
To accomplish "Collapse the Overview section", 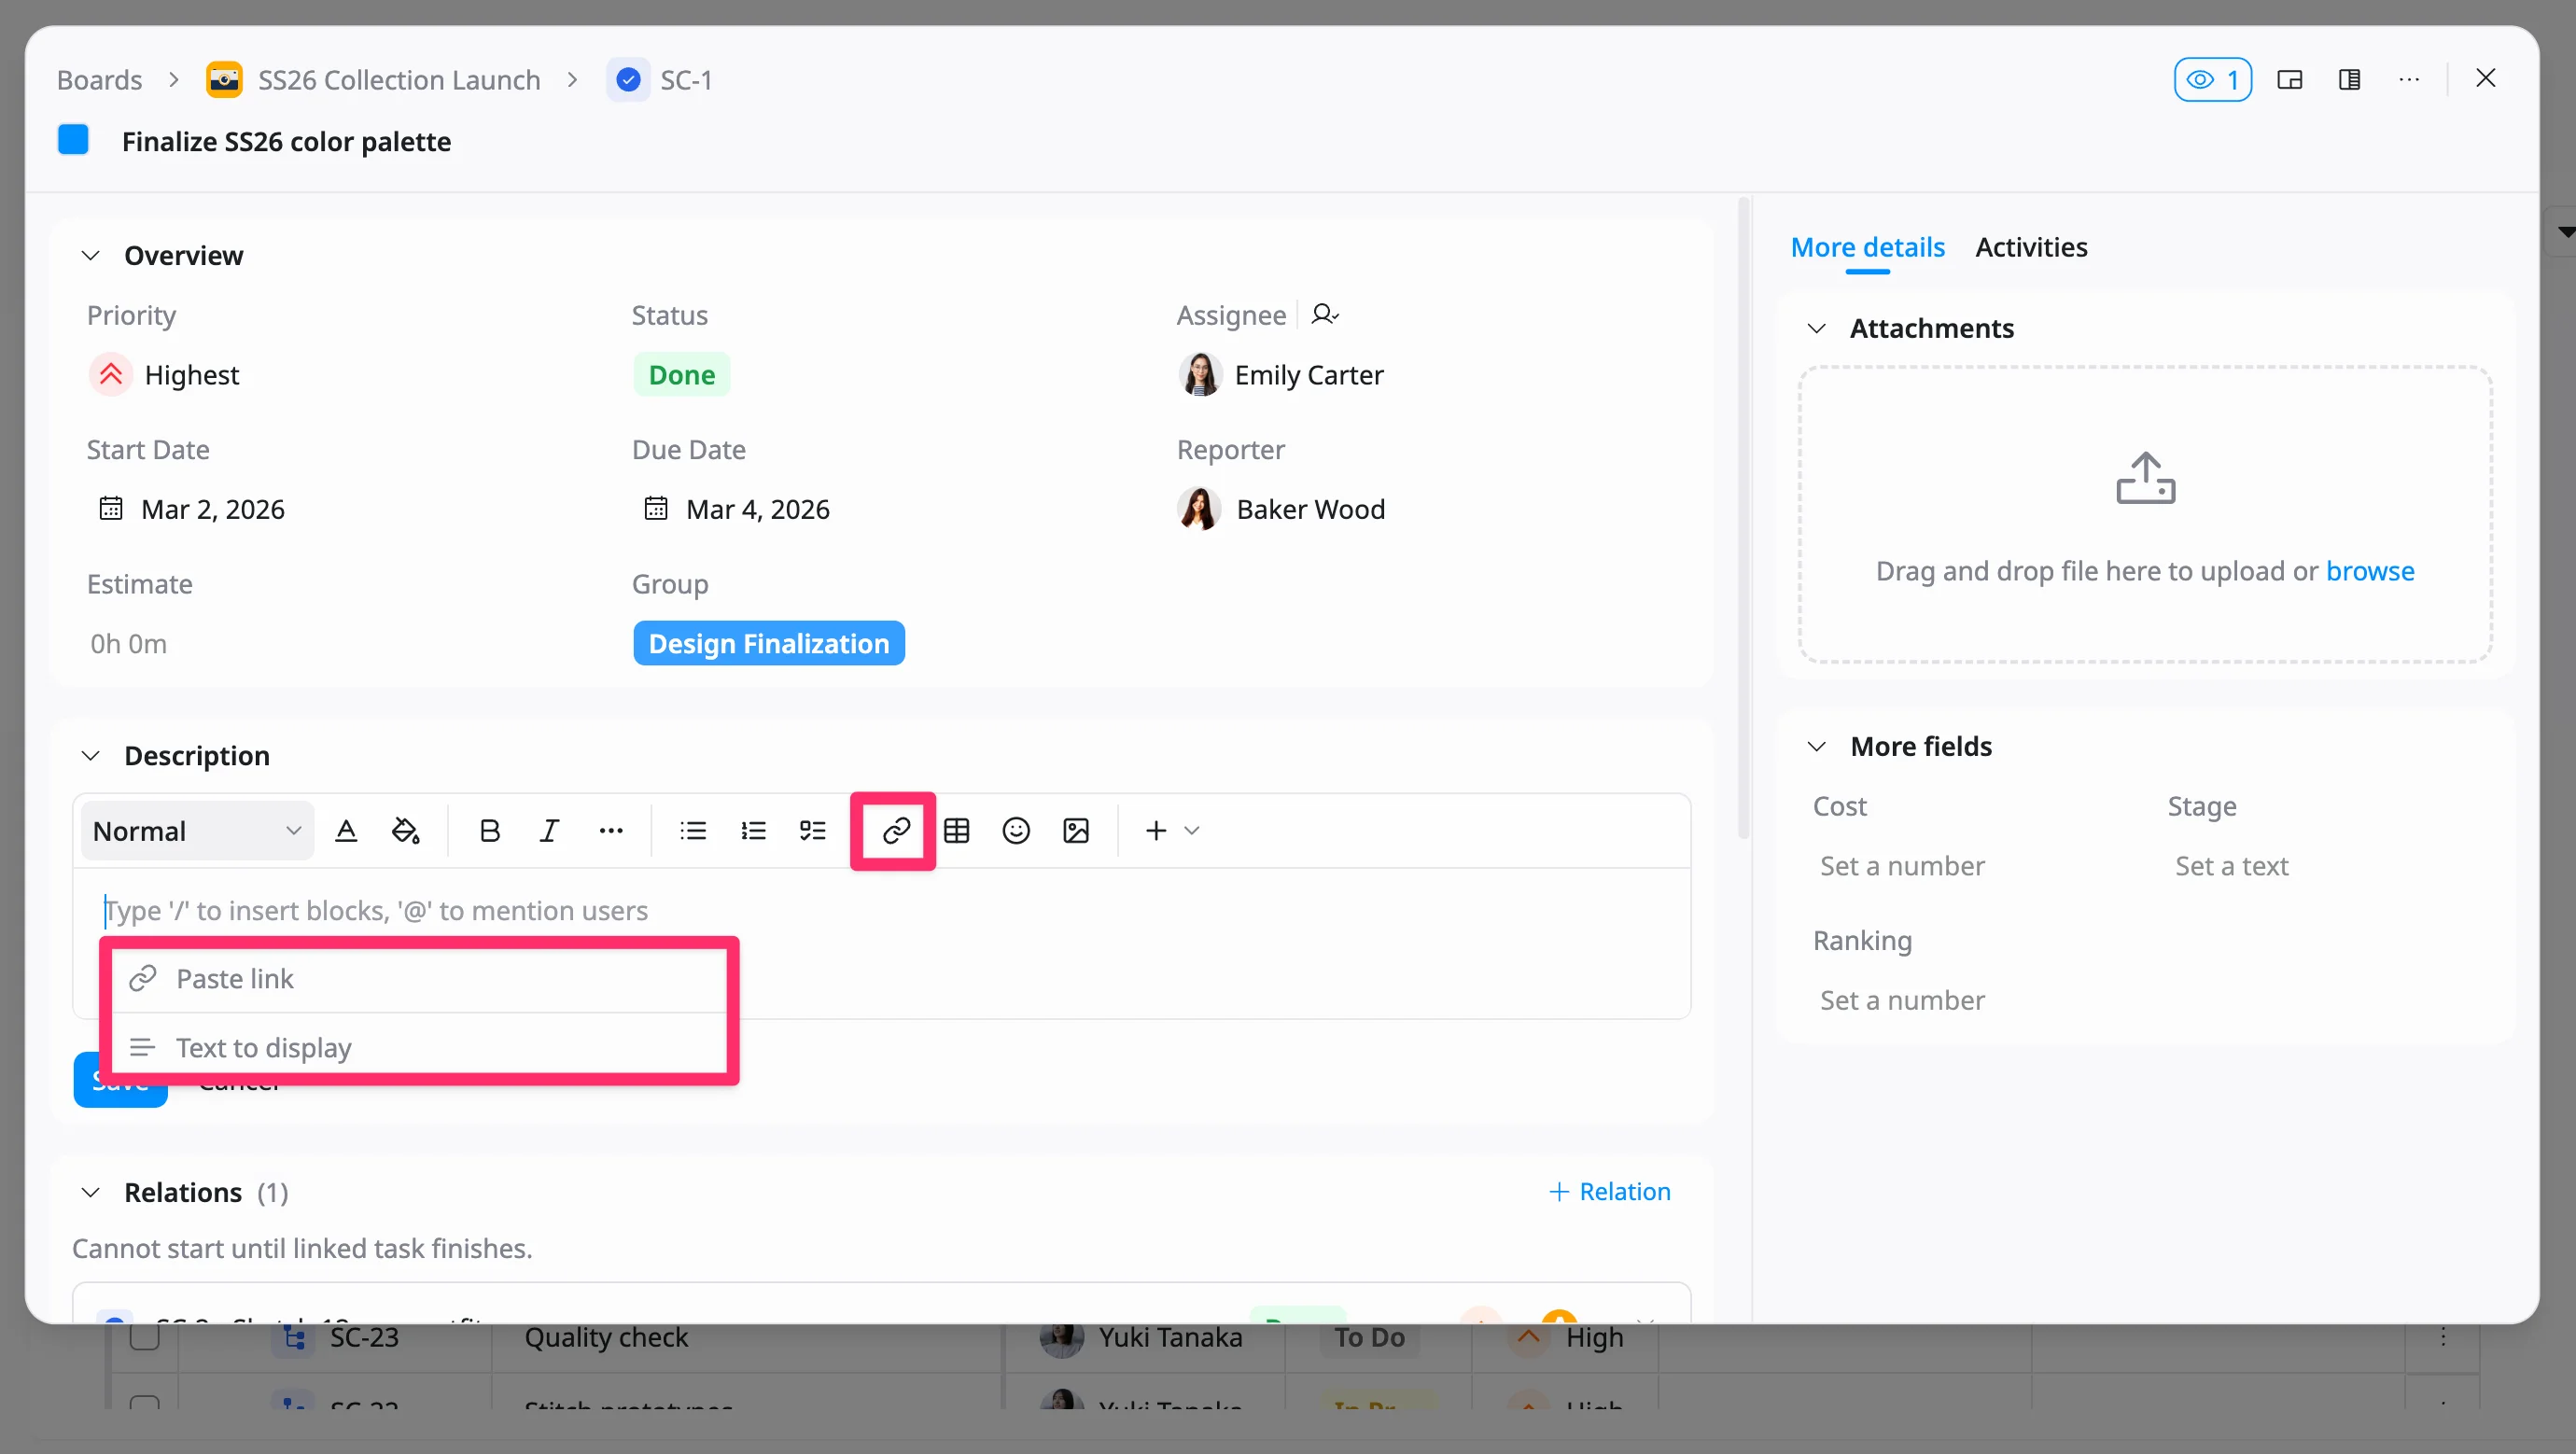I will click(90, 256).
